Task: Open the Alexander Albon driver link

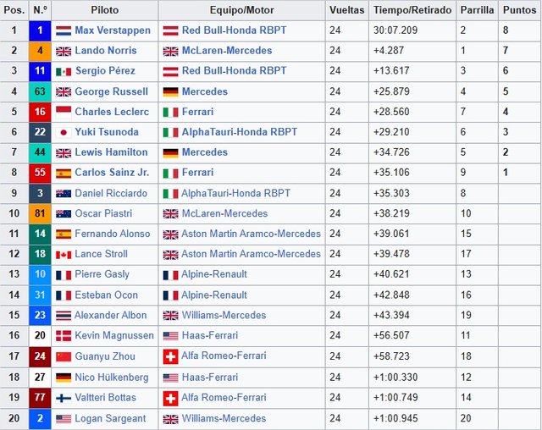Action: tap(111, 316)
